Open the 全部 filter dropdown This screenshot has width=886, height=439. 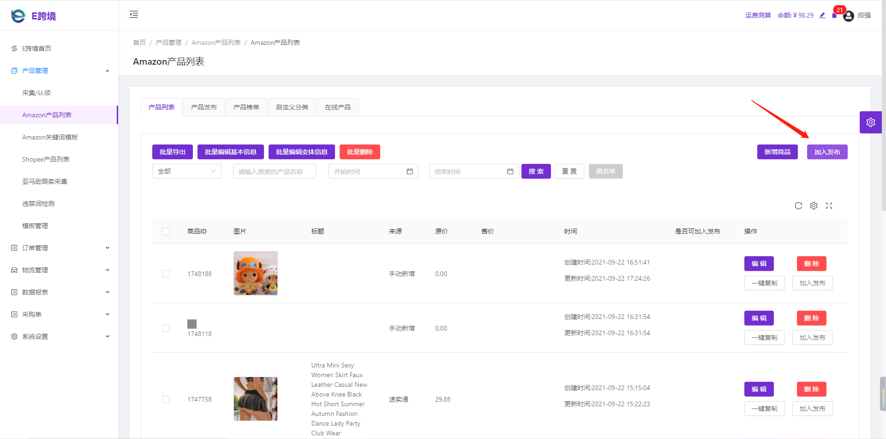(187, 171)
